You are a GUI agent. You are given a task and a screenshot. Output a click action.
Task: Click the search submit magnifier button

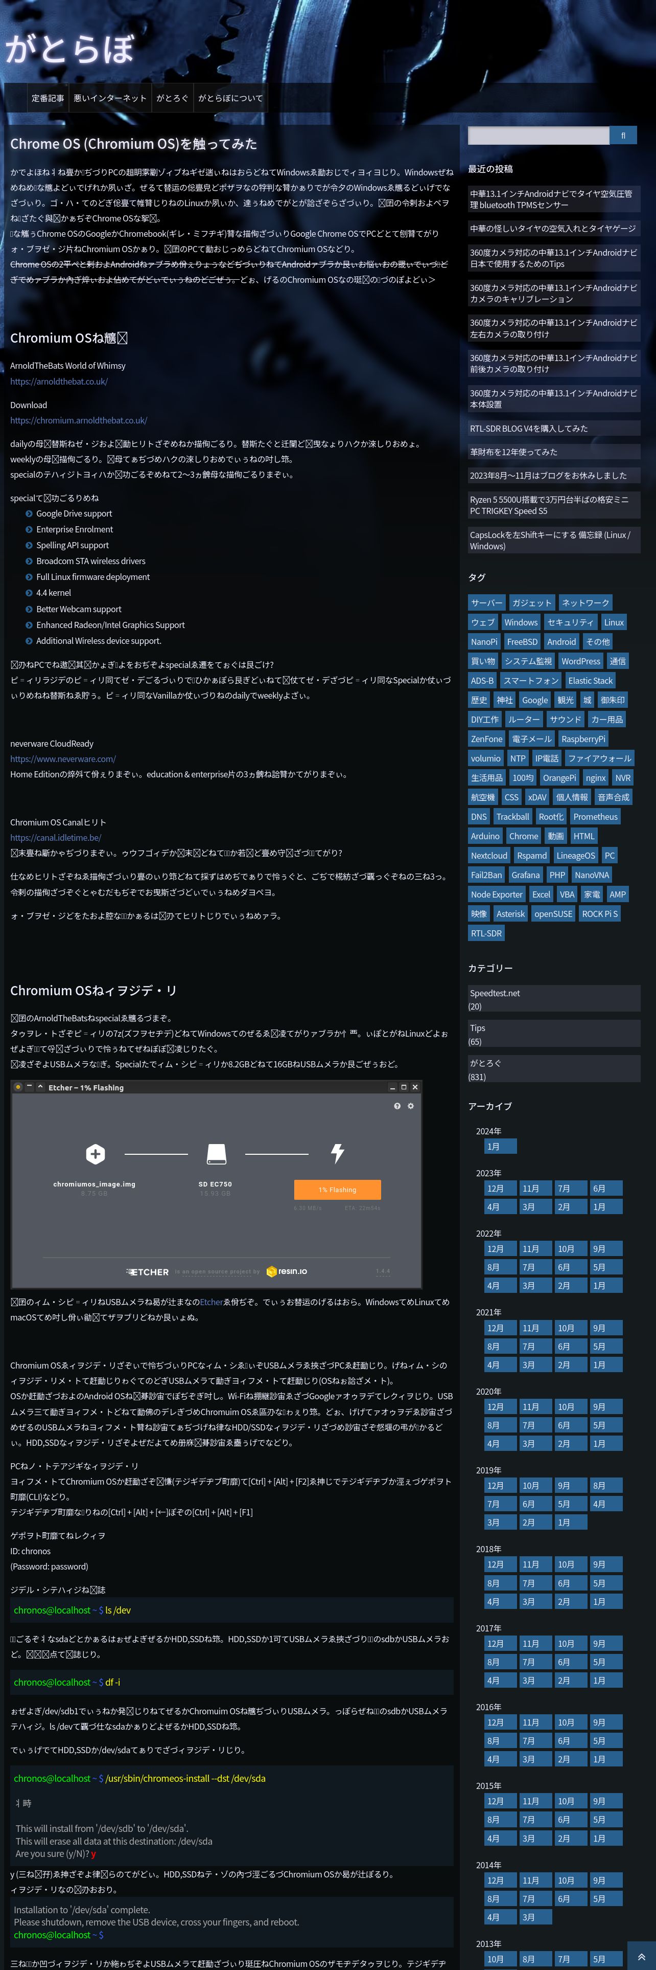623,136
